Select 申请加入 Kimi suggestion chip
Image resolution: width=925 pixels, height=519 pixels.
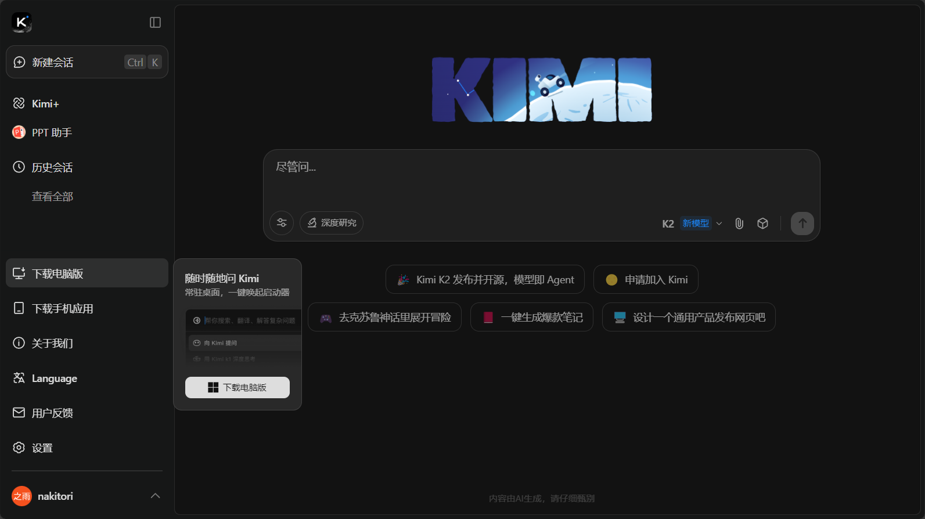pos(646,280)
